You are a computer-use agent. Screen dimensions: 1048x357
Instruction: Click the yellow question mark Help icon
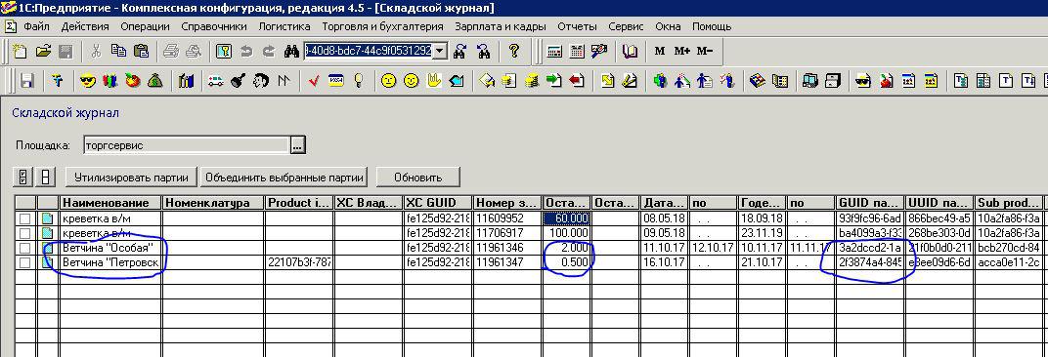click(x=514, y=52)
